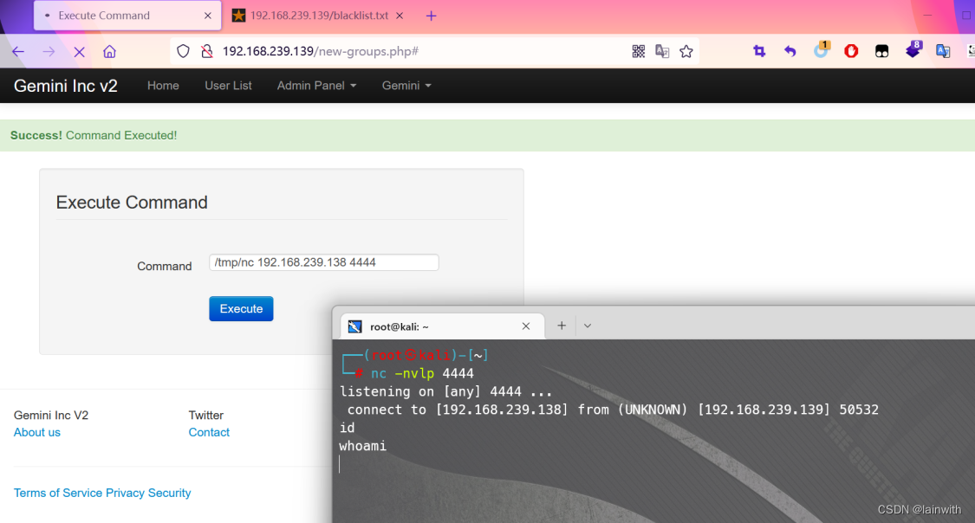Viewport: 975px width, 523px height.
Task: Open the QR code generator icon
Action: click(x=639, y=52)
